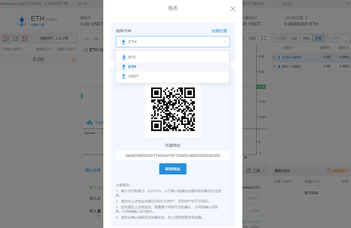351x228 pixels.
Task: Show sell orders only order book view
Action: click(x=25, y=38)
